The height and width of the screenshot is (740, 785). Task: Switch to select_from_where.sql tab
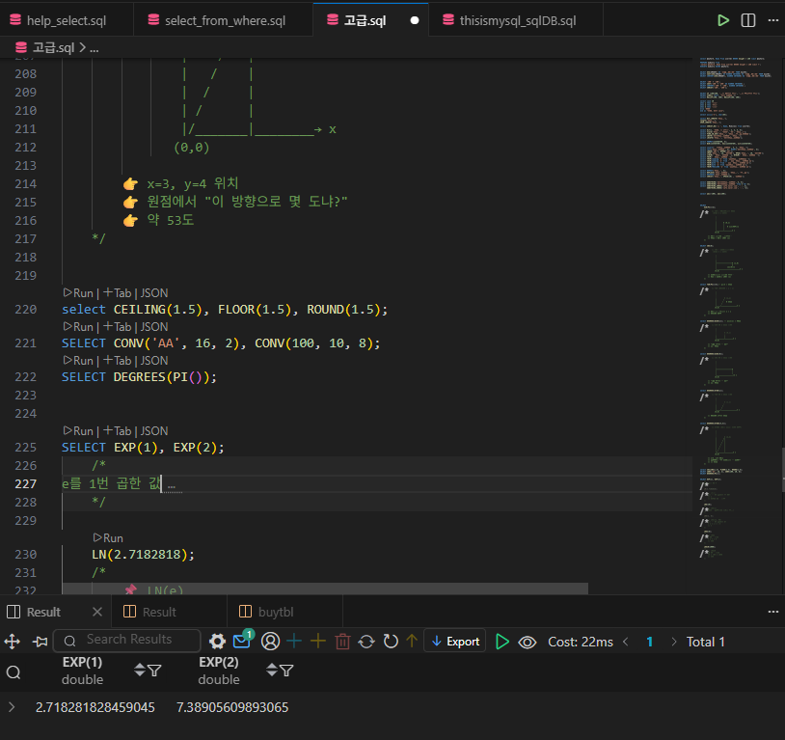[x=224, y=20]
